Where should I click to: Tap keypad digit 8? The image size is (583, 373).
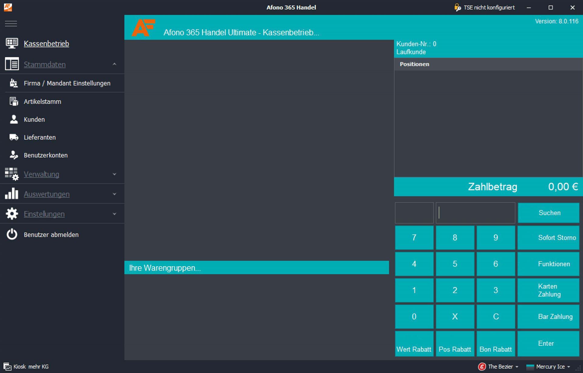pyautogui.click(x=455, y=237)
